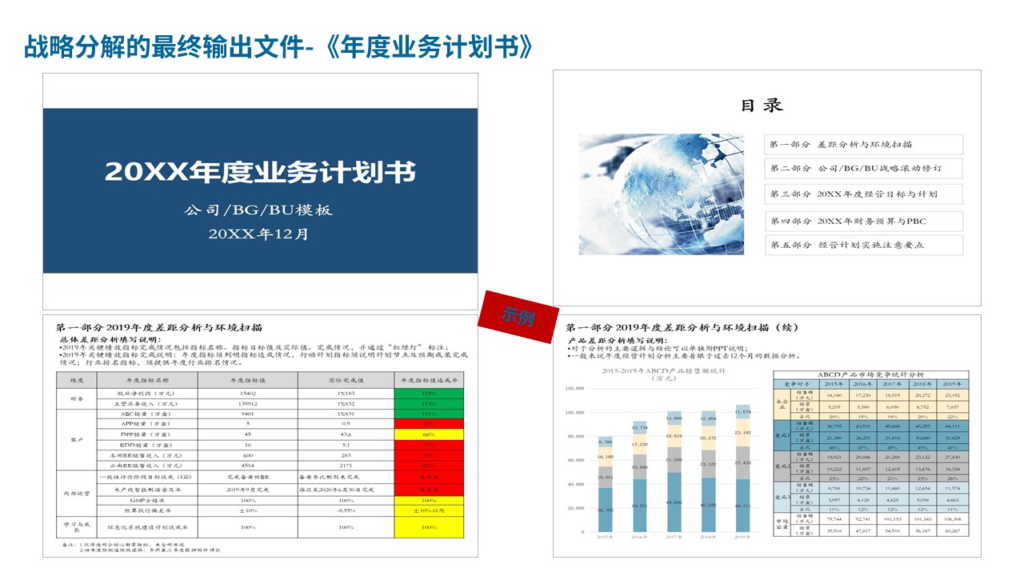The width and height of the screenshot is (1024, 576).
Task: Click the 公司/BG/BU模板 subtitle on cover
Action: pyautogui.click(x=258, y=210)
